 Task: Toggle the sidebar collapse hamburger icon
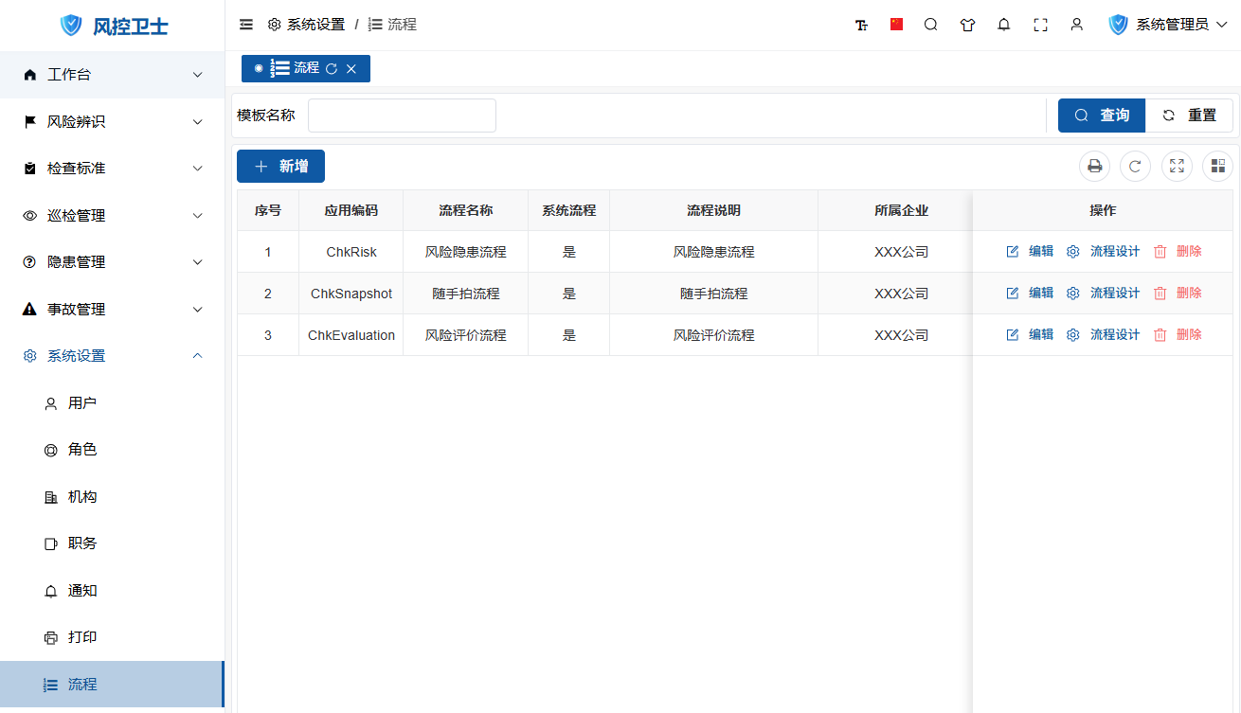(246, 25)
